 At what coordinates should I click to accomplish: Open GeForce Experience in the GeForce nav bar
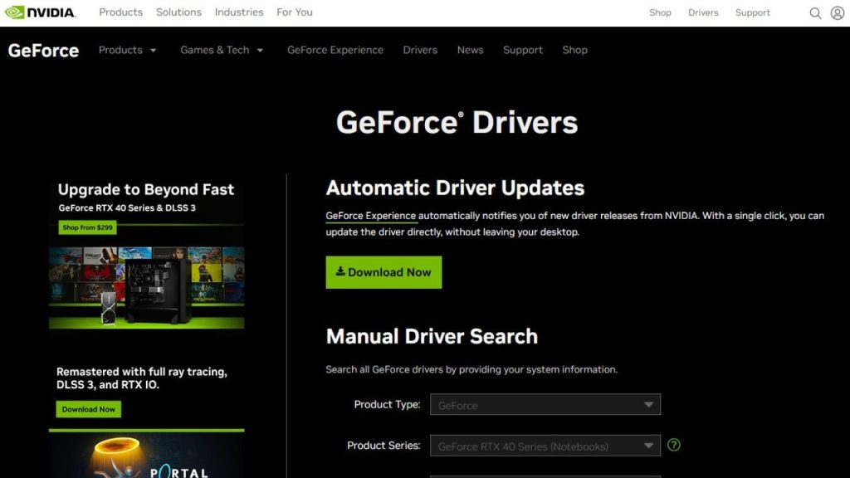click(x=335, y=50)
